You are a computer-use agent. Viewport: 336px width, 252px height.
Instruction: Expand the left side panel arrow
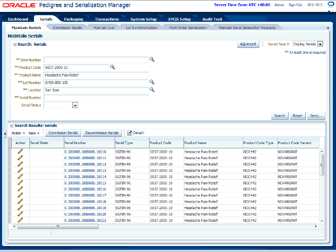point(5,134)
